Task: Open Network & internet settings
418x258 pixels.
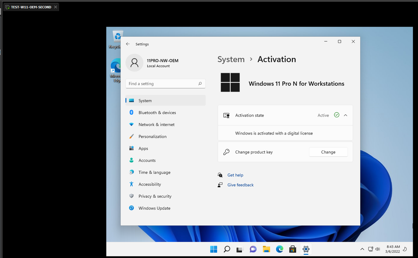Action: pos(166,124)
